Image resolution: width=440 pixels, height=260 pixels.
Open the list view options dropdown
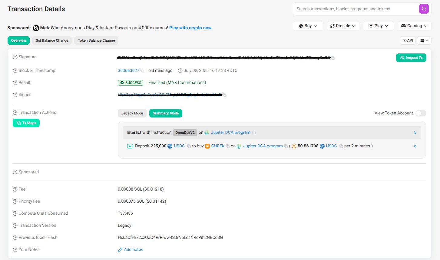424,40
